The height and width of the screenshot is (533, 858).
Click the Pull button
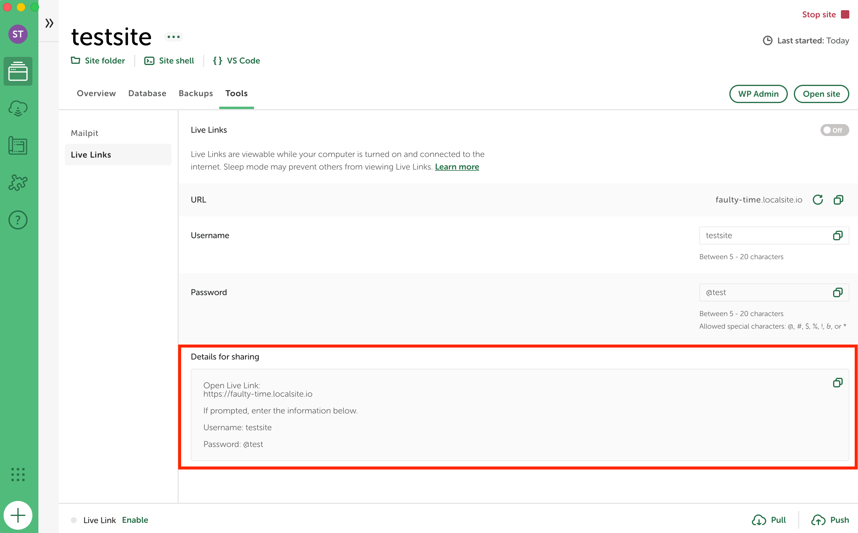[769, 520]
